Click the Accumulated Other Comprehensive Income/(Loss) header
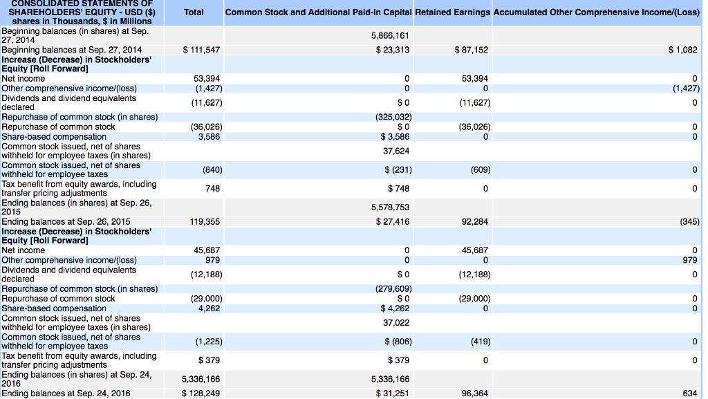The height and width of the screenshot is (399, 708). (597, 12)
